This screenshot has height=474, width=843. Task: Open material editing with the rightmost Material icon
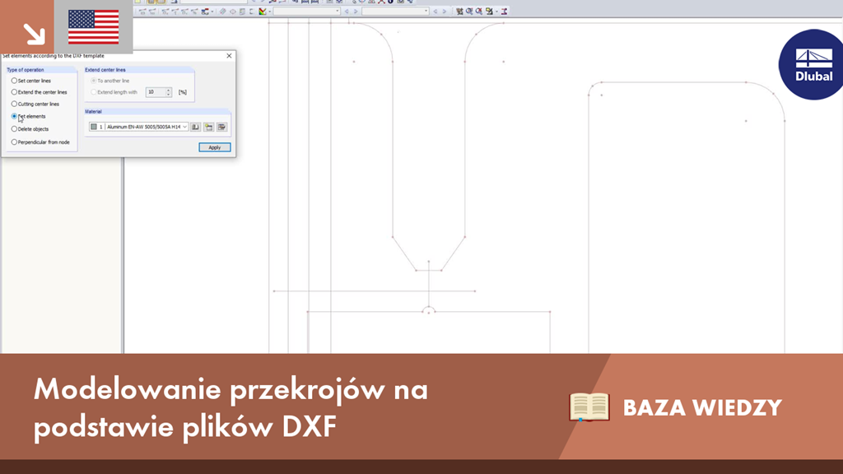point(222,126)
